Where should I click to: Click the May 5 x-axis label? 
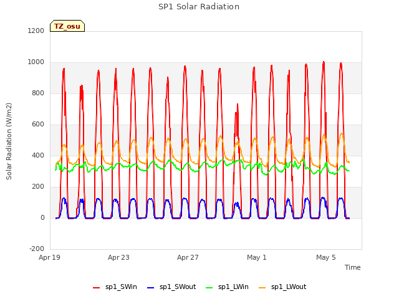click(326, 257)
